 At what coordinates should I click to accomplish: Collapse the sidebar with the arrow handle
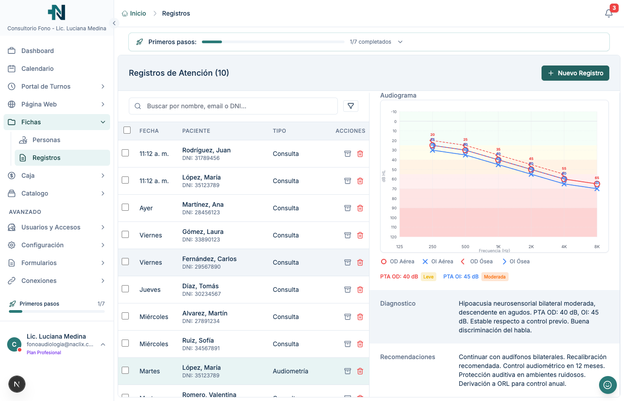pyautogui.click(x=114, y=23)
